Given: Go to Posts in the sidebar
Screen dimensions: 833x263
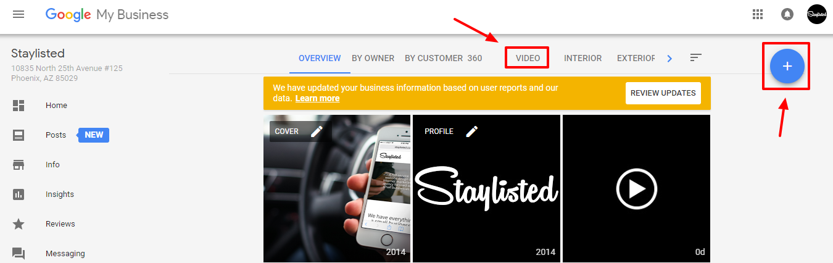Looking at the screenshot, I should tap(56, 135).
